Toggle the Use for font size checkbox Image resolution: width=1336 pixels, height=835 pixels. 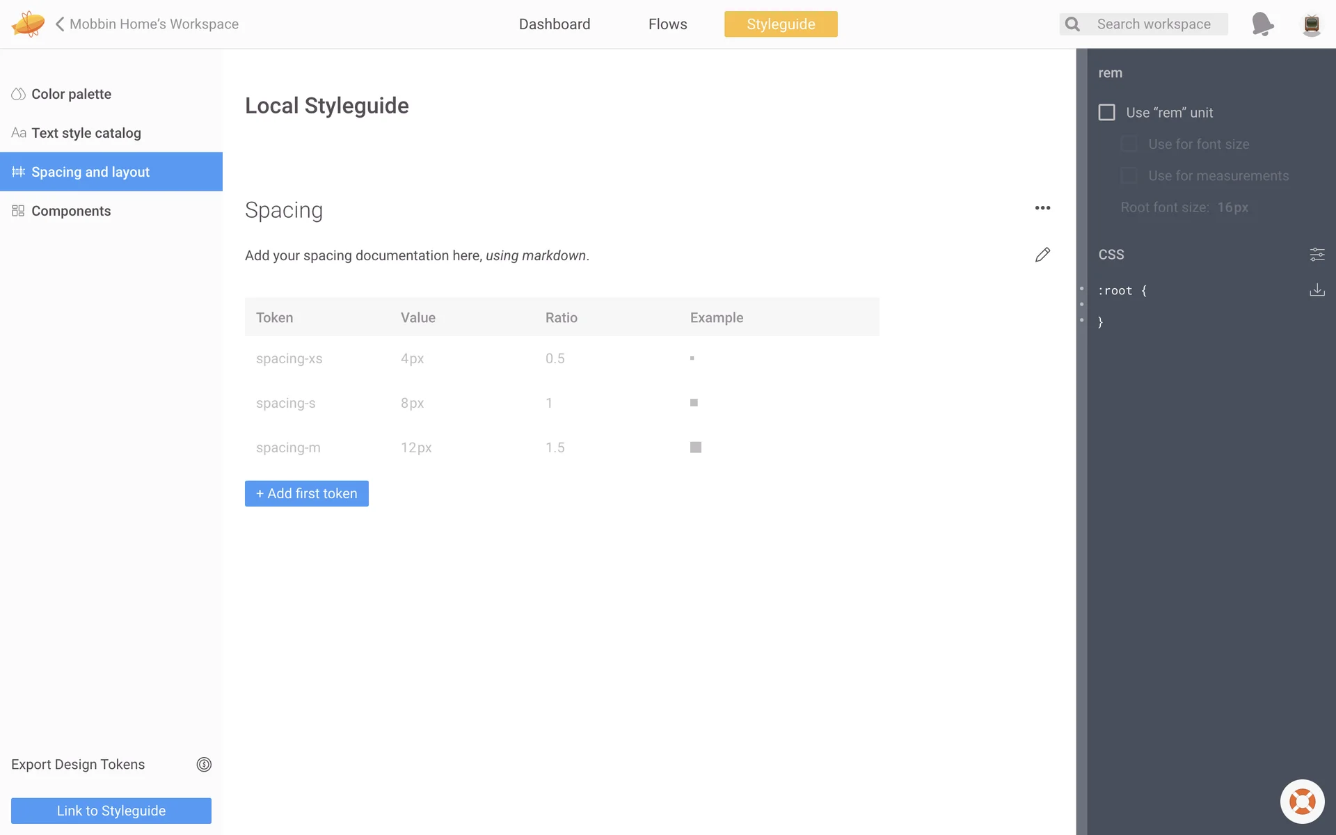click(x=1129, y=144)
